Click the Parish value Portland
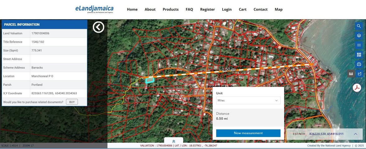 (37, 85)
